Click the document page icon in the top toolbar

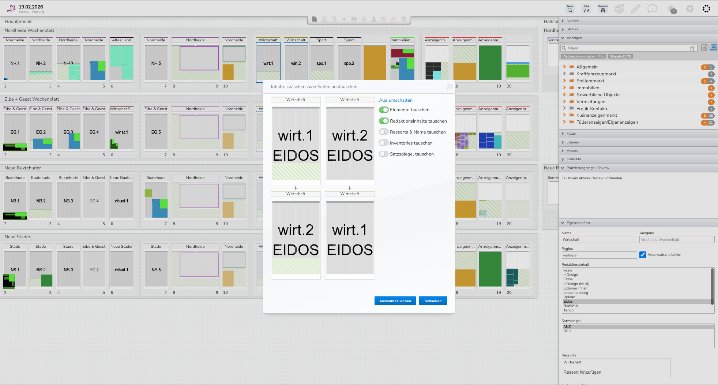tap(315, 19)
